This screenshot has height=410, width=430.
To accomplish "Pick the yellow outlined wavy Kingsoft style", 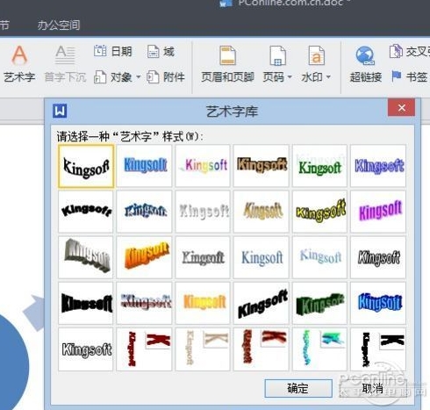I will point(319,212).
